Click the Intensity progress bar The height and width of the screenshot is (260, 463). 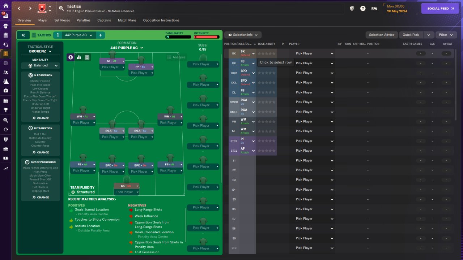point(207,37)
